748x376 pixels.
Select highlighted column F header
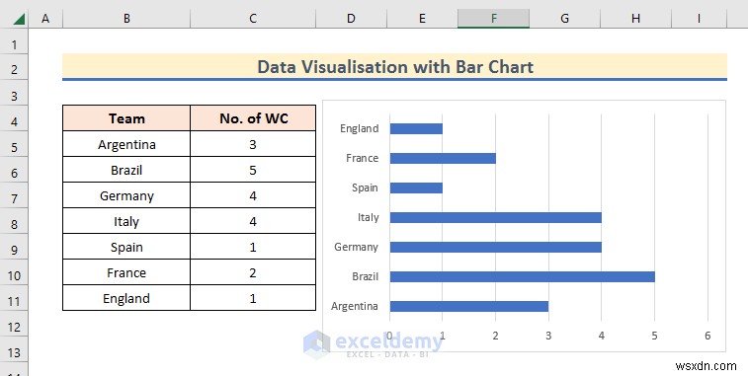point(493,19)
